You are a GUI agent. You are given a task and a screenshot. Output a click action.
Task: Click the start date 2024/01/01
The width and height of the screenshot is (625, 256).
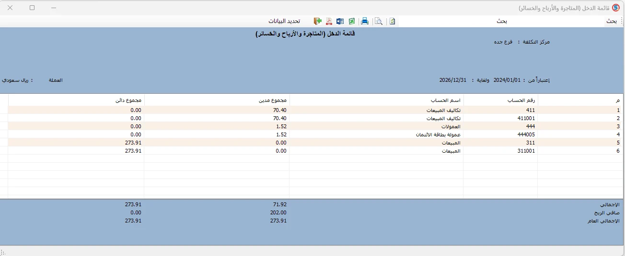coord(507,80)
